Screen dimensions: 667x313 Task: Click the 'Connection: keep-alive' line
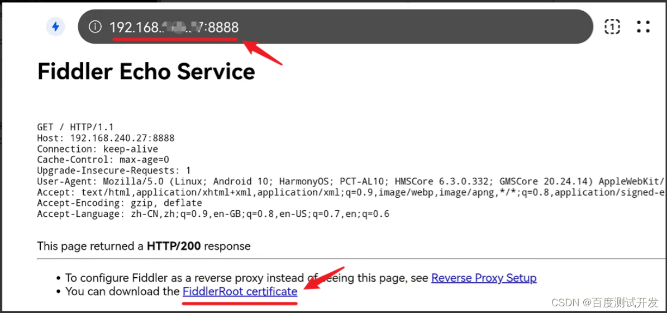[97, 149]
